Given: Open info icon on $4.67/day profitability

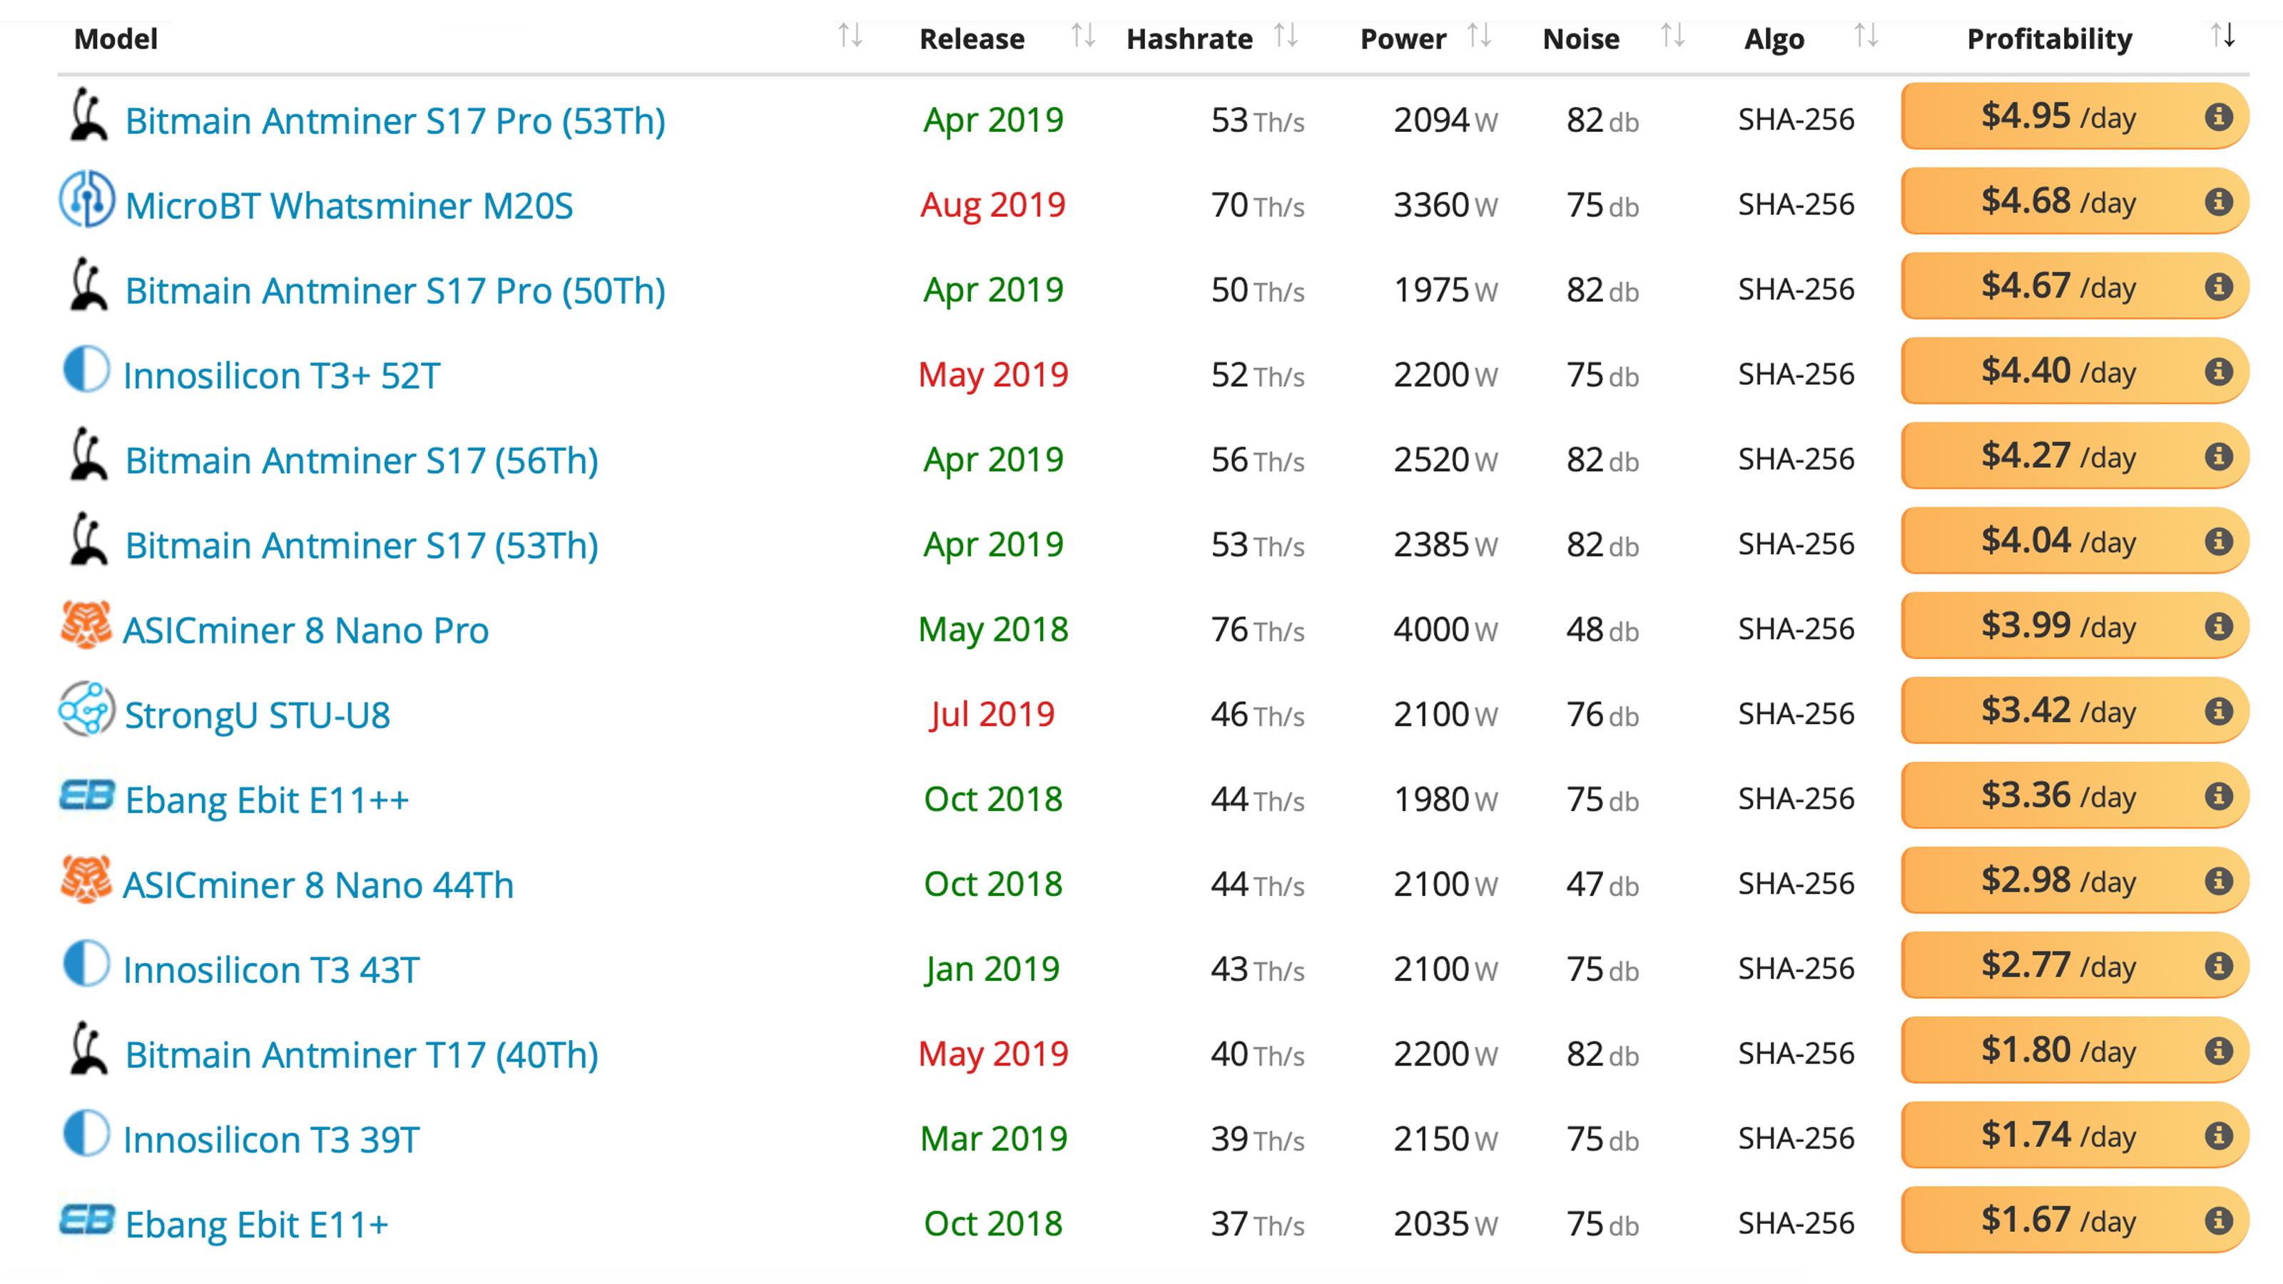Looking at the screenshot, I should click(2218, 286).
